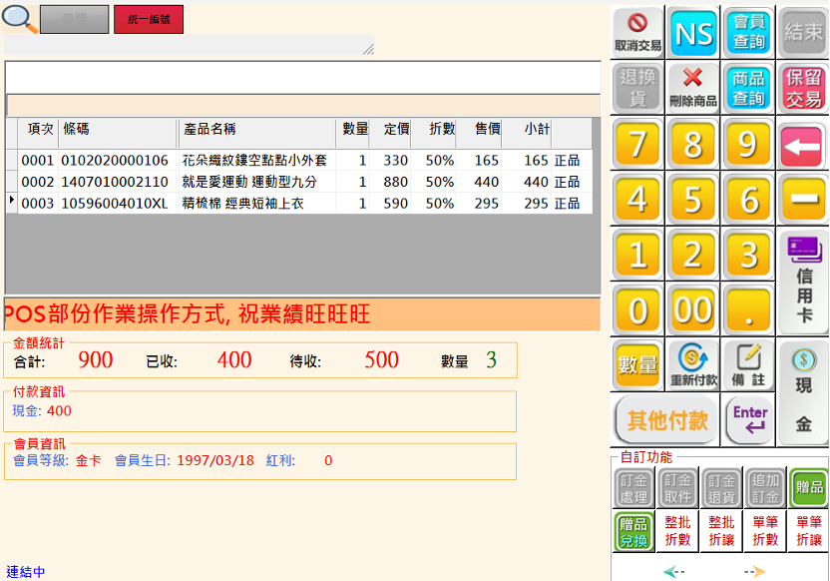Screen dimensions: 830x581
Task: Click the red 統一編號 button
Action: (149, 20)
